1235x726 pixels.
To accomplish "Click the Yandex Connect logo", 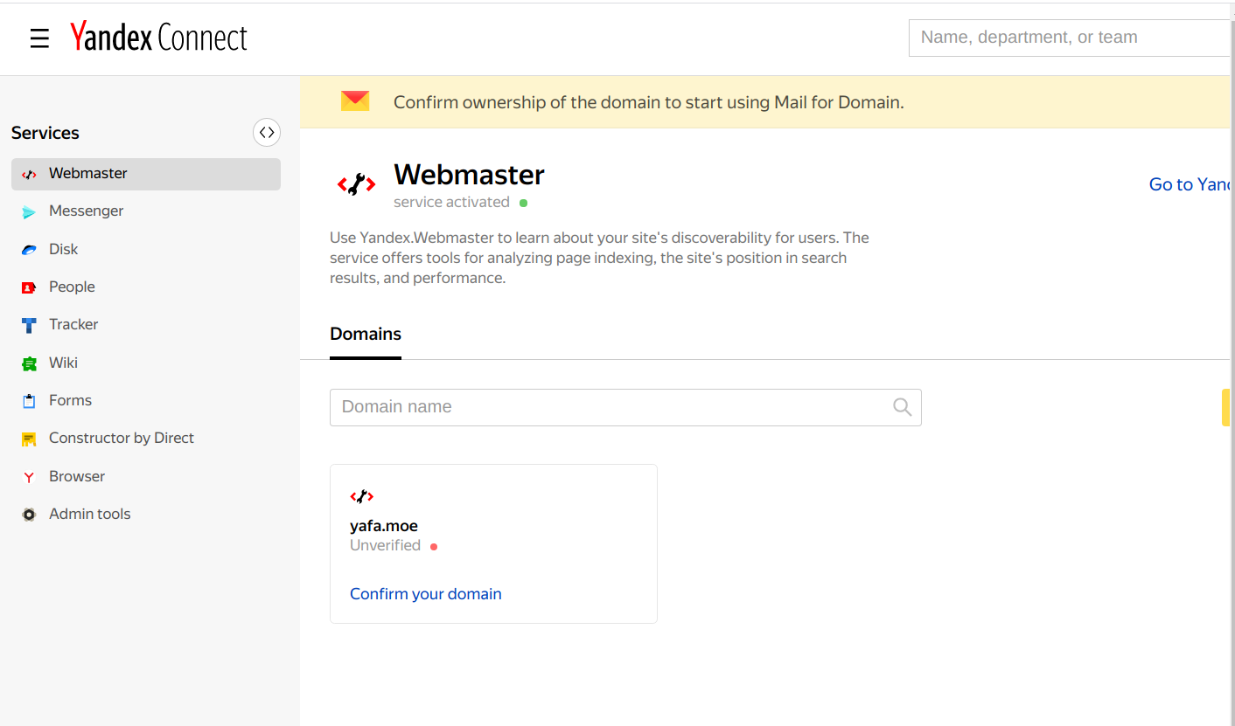I will coord(158,38).
